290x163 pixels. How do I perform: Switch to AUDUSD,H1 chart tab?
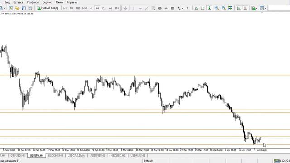point(97,156)
